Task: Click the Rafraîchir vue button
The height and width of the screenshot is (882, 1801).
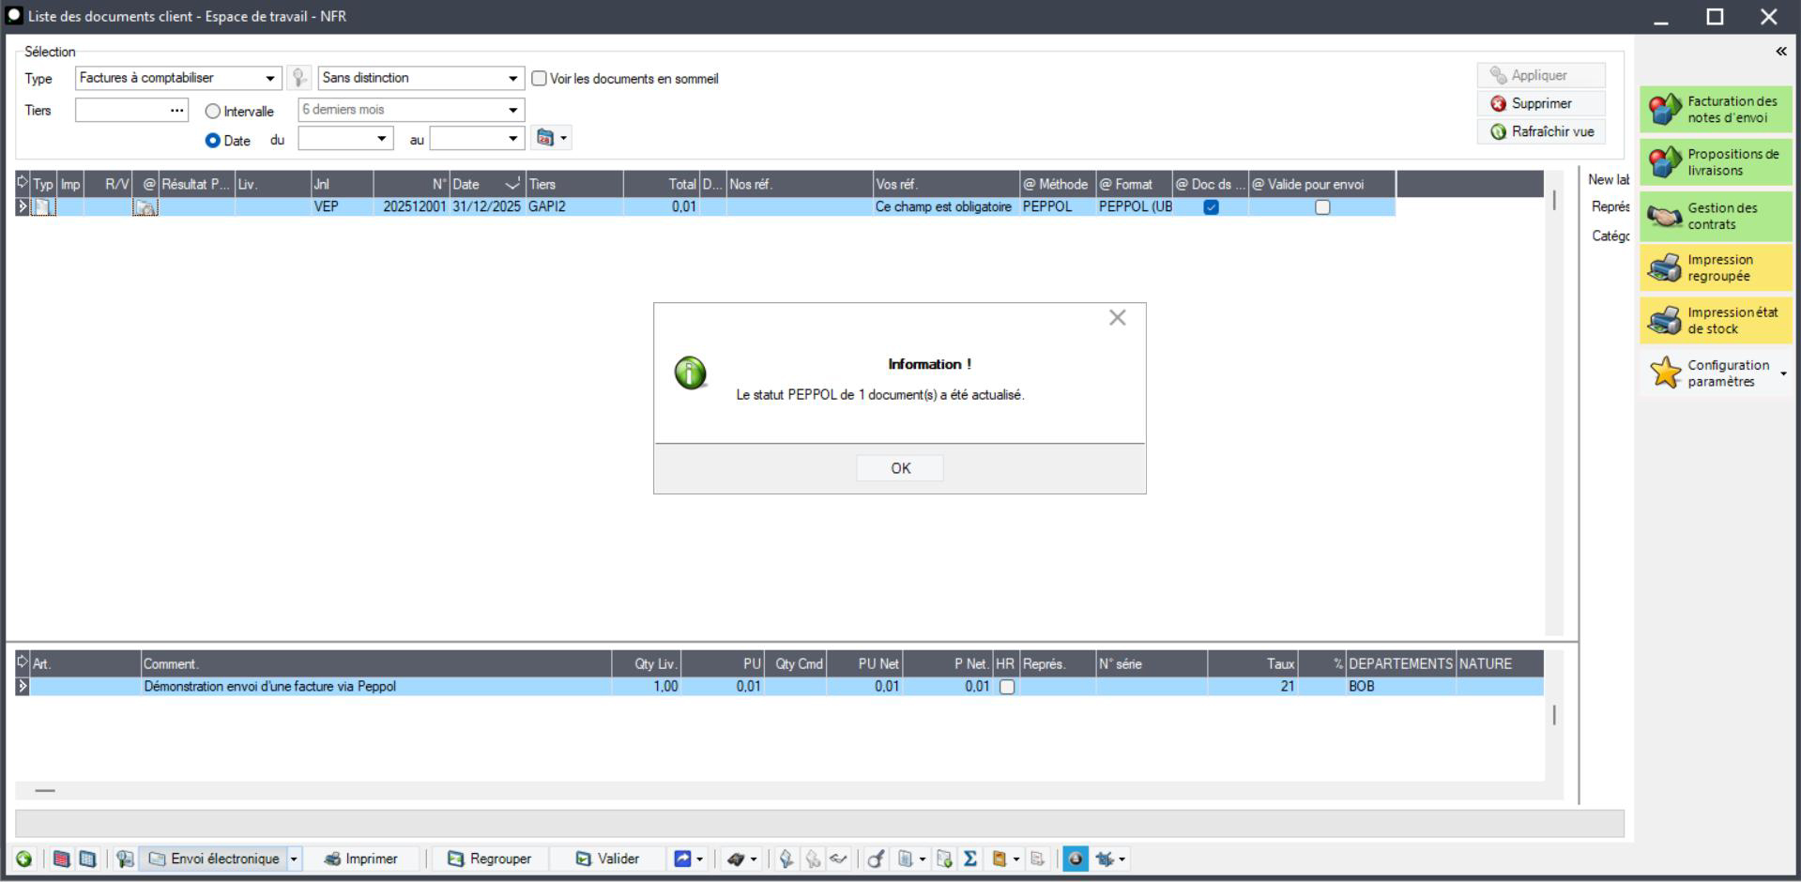Action: (1542, 132)
